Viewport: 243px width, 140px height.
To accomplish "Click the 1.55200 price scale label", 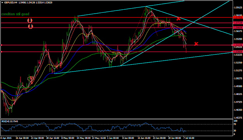I will click(238, 39).
